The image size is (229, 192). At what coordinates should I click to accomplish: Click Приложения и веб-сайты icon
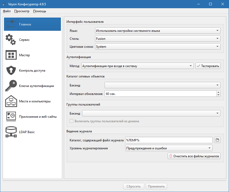pos(11,117)
